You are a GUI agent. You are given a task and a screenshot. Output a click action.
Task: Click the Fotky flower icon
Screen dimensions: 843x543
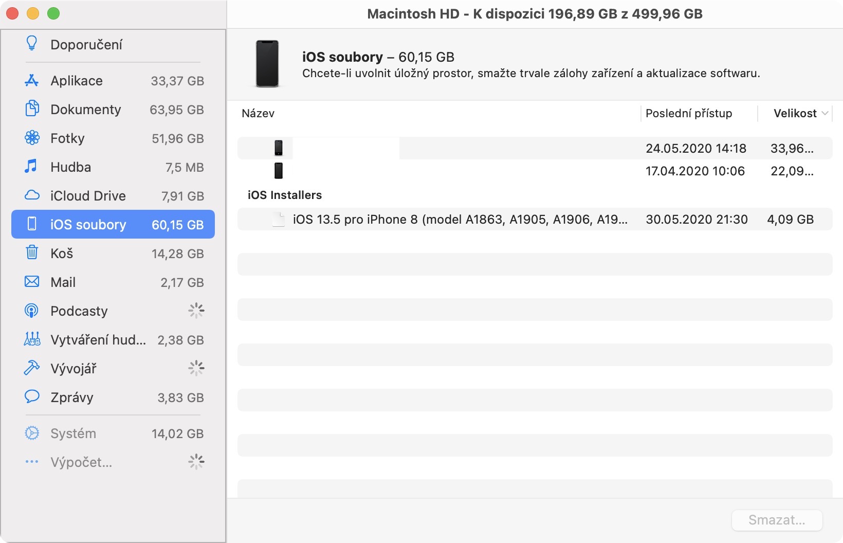32,138
